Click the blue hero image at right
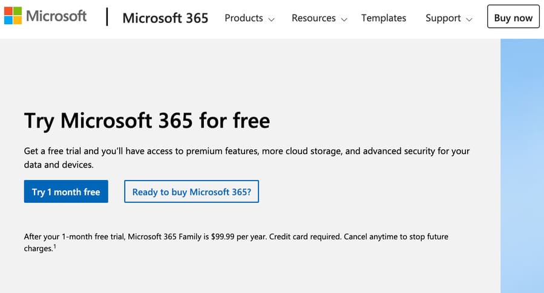Screen dimensions: 544x293 click(522, 166)
